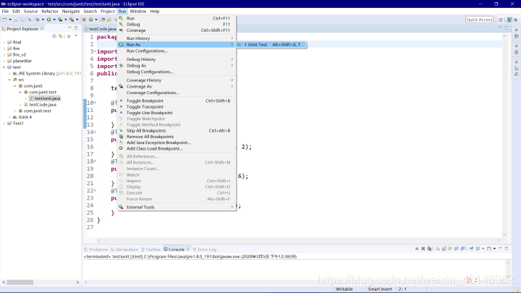Collapse the test project node
The height and width of the screenshot is (293, 521).
[x=4, y=67]
